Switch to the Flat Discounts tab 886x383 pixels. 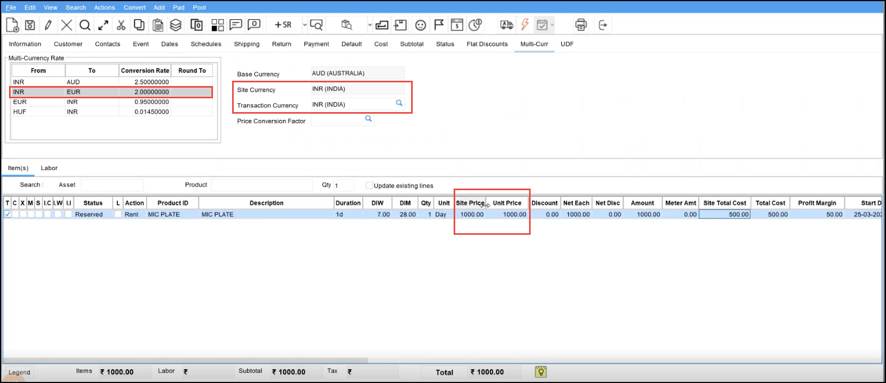tap(487, 44)
